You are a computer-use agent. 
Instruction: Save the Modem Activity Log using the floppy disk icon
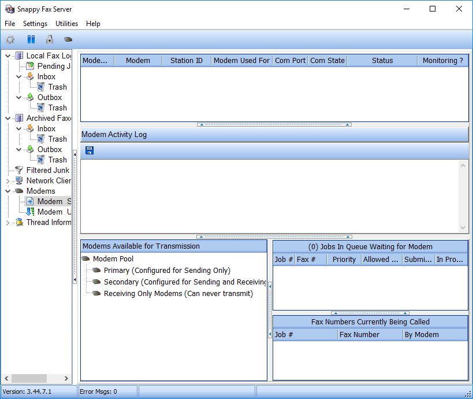pos(90,150)
